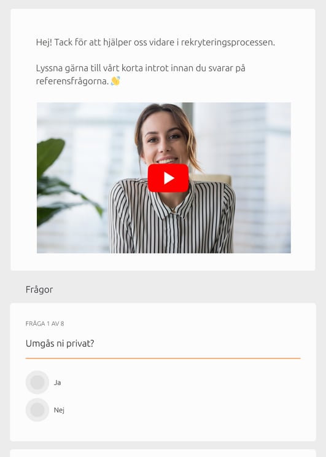This screenshot has width=326, height=457.
Task: Click the striped shirt in the video preview
Action: tap(171, 221)
